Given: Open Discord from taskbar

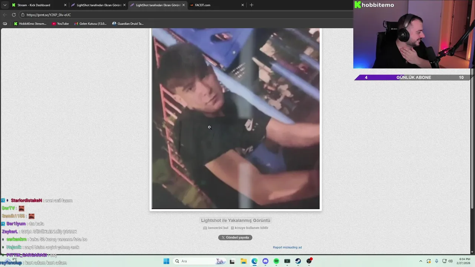Looking at the screenshot, I should coord(265,261).
